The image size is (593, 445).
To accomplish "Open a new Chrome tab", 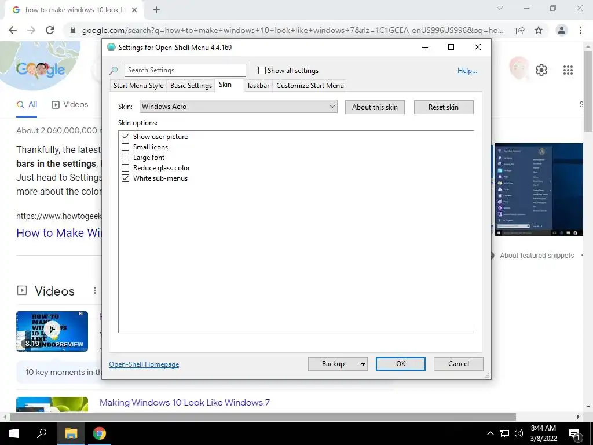I will point(156,10).
